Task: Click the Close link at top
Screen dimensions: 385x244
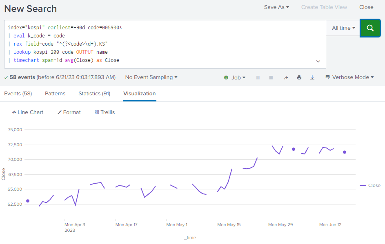Action: point(366,7)
